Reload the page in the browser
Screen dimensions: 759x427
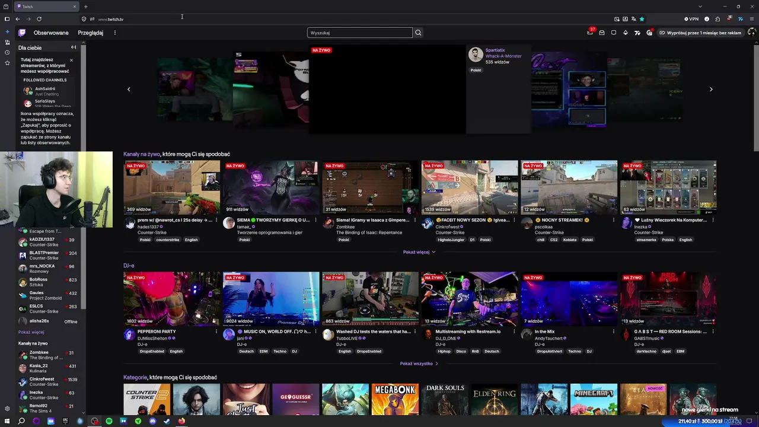tap(39, 19)
